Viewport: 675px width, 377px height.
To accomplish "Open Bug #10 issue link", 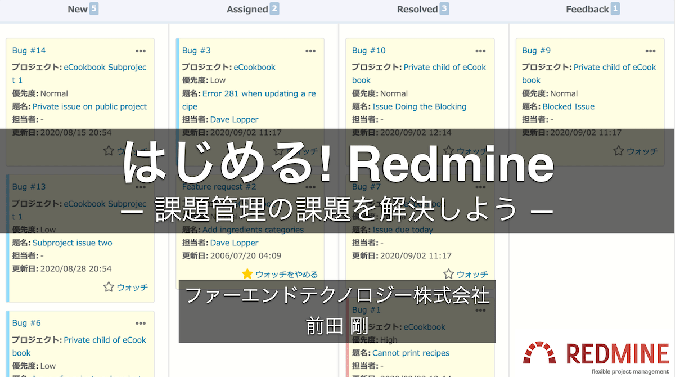I will point(369,51).
